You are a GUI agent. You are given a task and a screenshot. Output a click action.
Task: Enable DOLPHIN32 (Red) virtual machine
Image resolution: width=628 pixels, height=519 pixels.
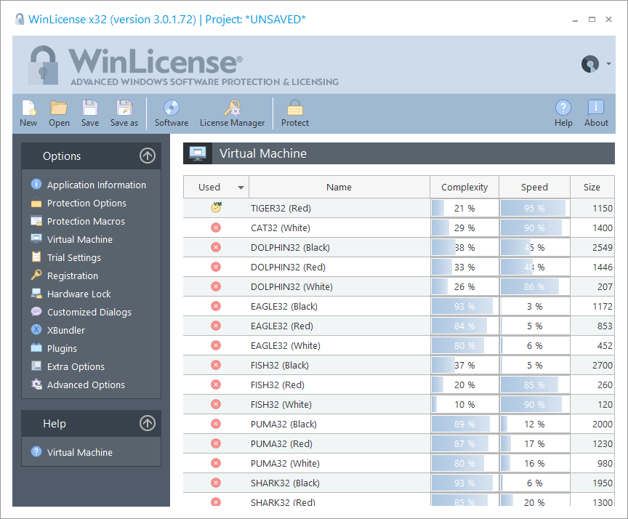pyautogui.click(x=216, y=267)
